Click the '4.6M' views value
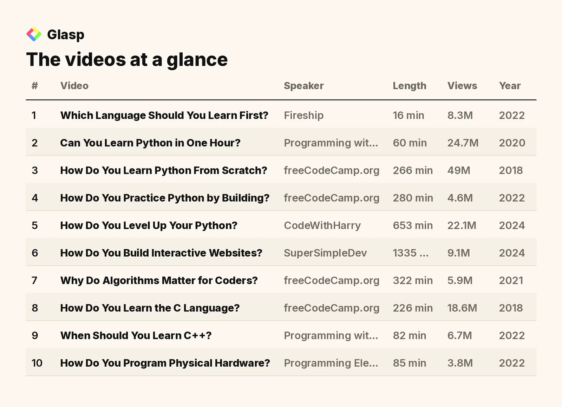The height and width of the screenshot is (407, 562). coord(460,198)
